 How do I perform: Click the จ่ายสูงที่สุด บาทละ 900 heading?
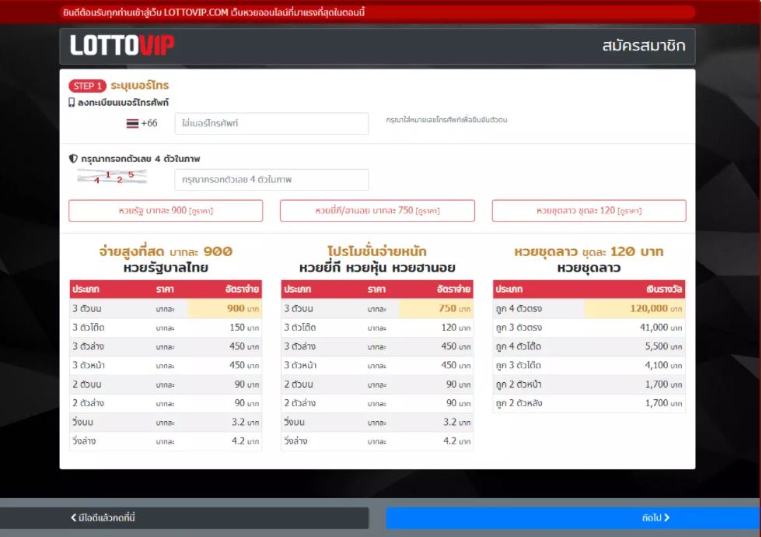click(x=166, y=251)
